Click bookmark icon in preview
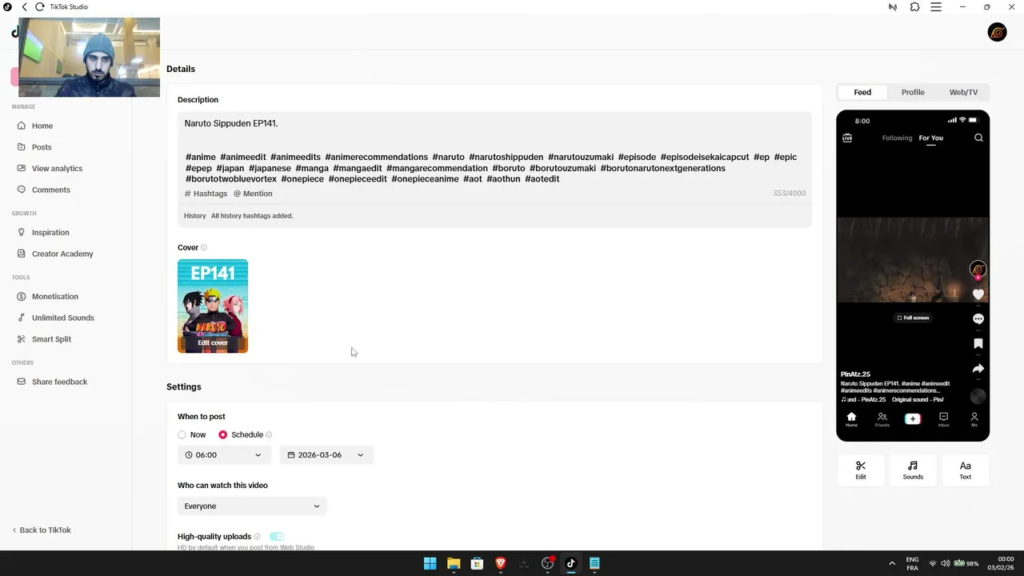This screenshot has width=1024, height=576. click(x=978, y=343)
